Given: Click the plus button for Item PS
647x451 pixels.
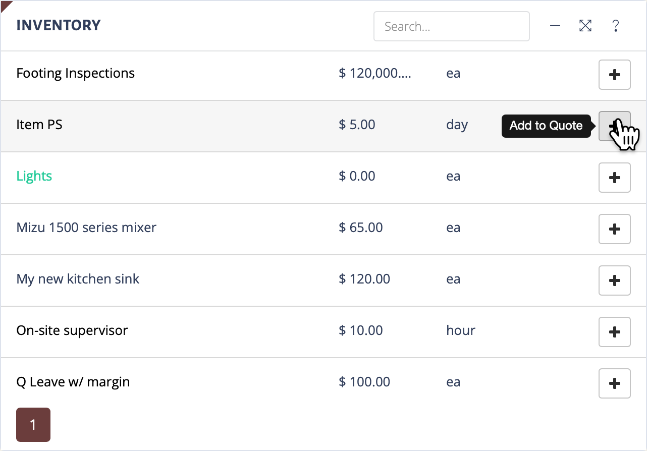Looking at the screenshot, I should coord(615,126).
